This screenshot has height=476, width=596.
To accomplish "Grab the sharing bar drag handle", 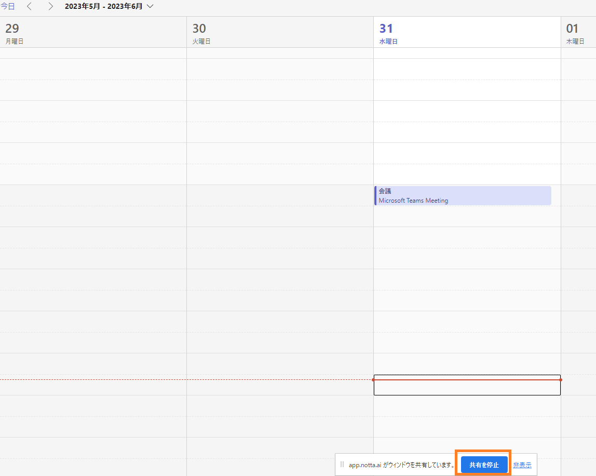I will point(342,465).
